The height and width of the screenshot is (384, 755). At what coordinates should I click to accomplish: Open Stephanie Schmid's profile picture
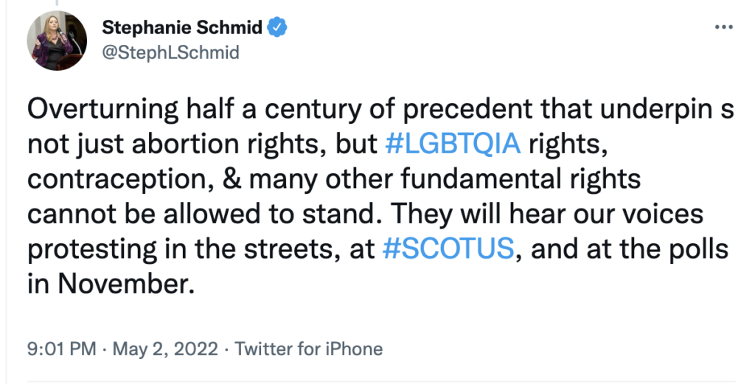pos(51,41)
